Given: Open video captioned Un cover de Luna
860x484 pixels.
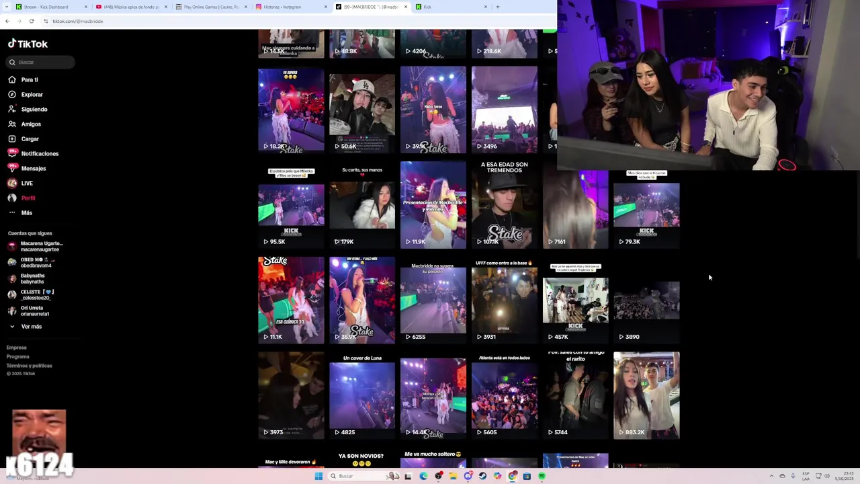Looking at the screenshot, I should (x=362, y=395).
